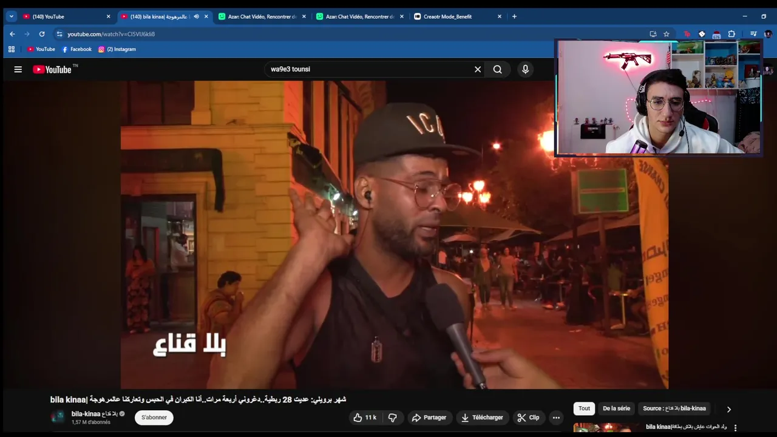Click the '1,57 M d'abonnés' subscriber count
777x437 pixels.
pyautogui.click(x=91, y=422)
